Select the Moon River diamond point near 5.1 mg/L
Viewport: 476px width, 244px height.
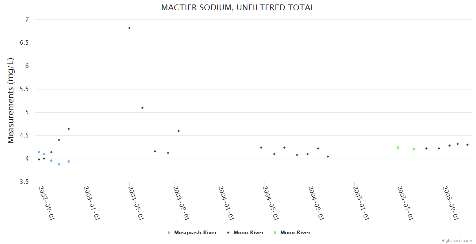tap(142, 108)
